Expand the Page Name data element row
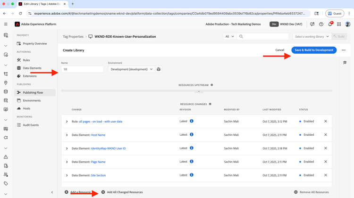 (67, 162)
